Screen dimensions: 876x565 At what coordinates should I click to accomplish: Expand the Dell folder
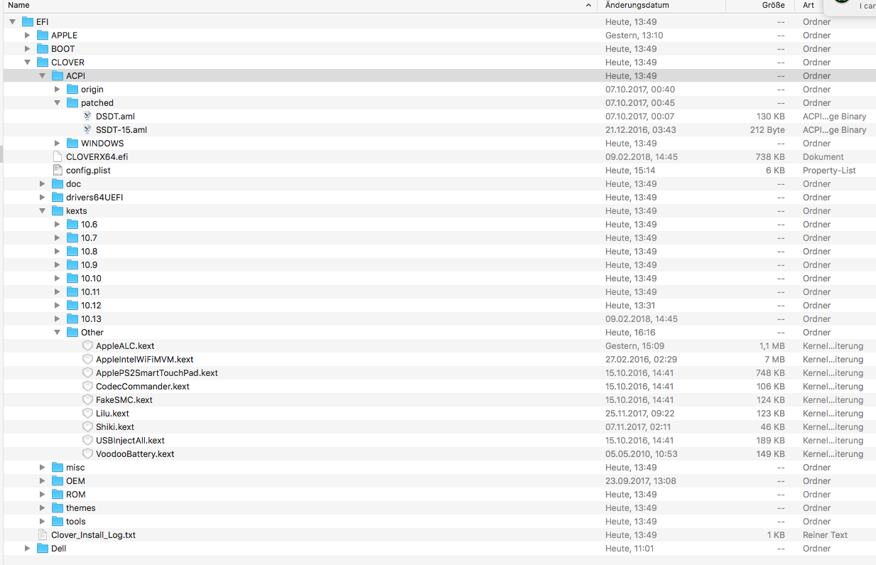[x=28, y=549]
